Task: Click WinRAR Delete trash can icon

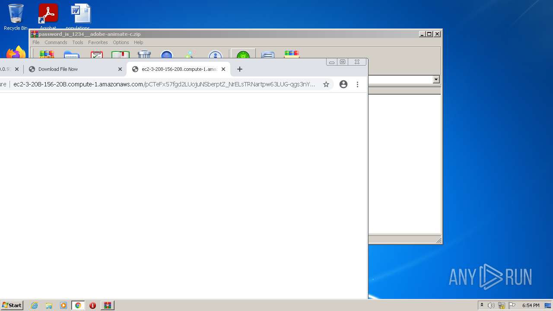Action: click(144, 54)
